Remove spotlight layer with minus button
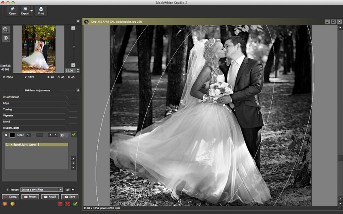The width and height of the screenshot is (343, 214). point(73,168)
